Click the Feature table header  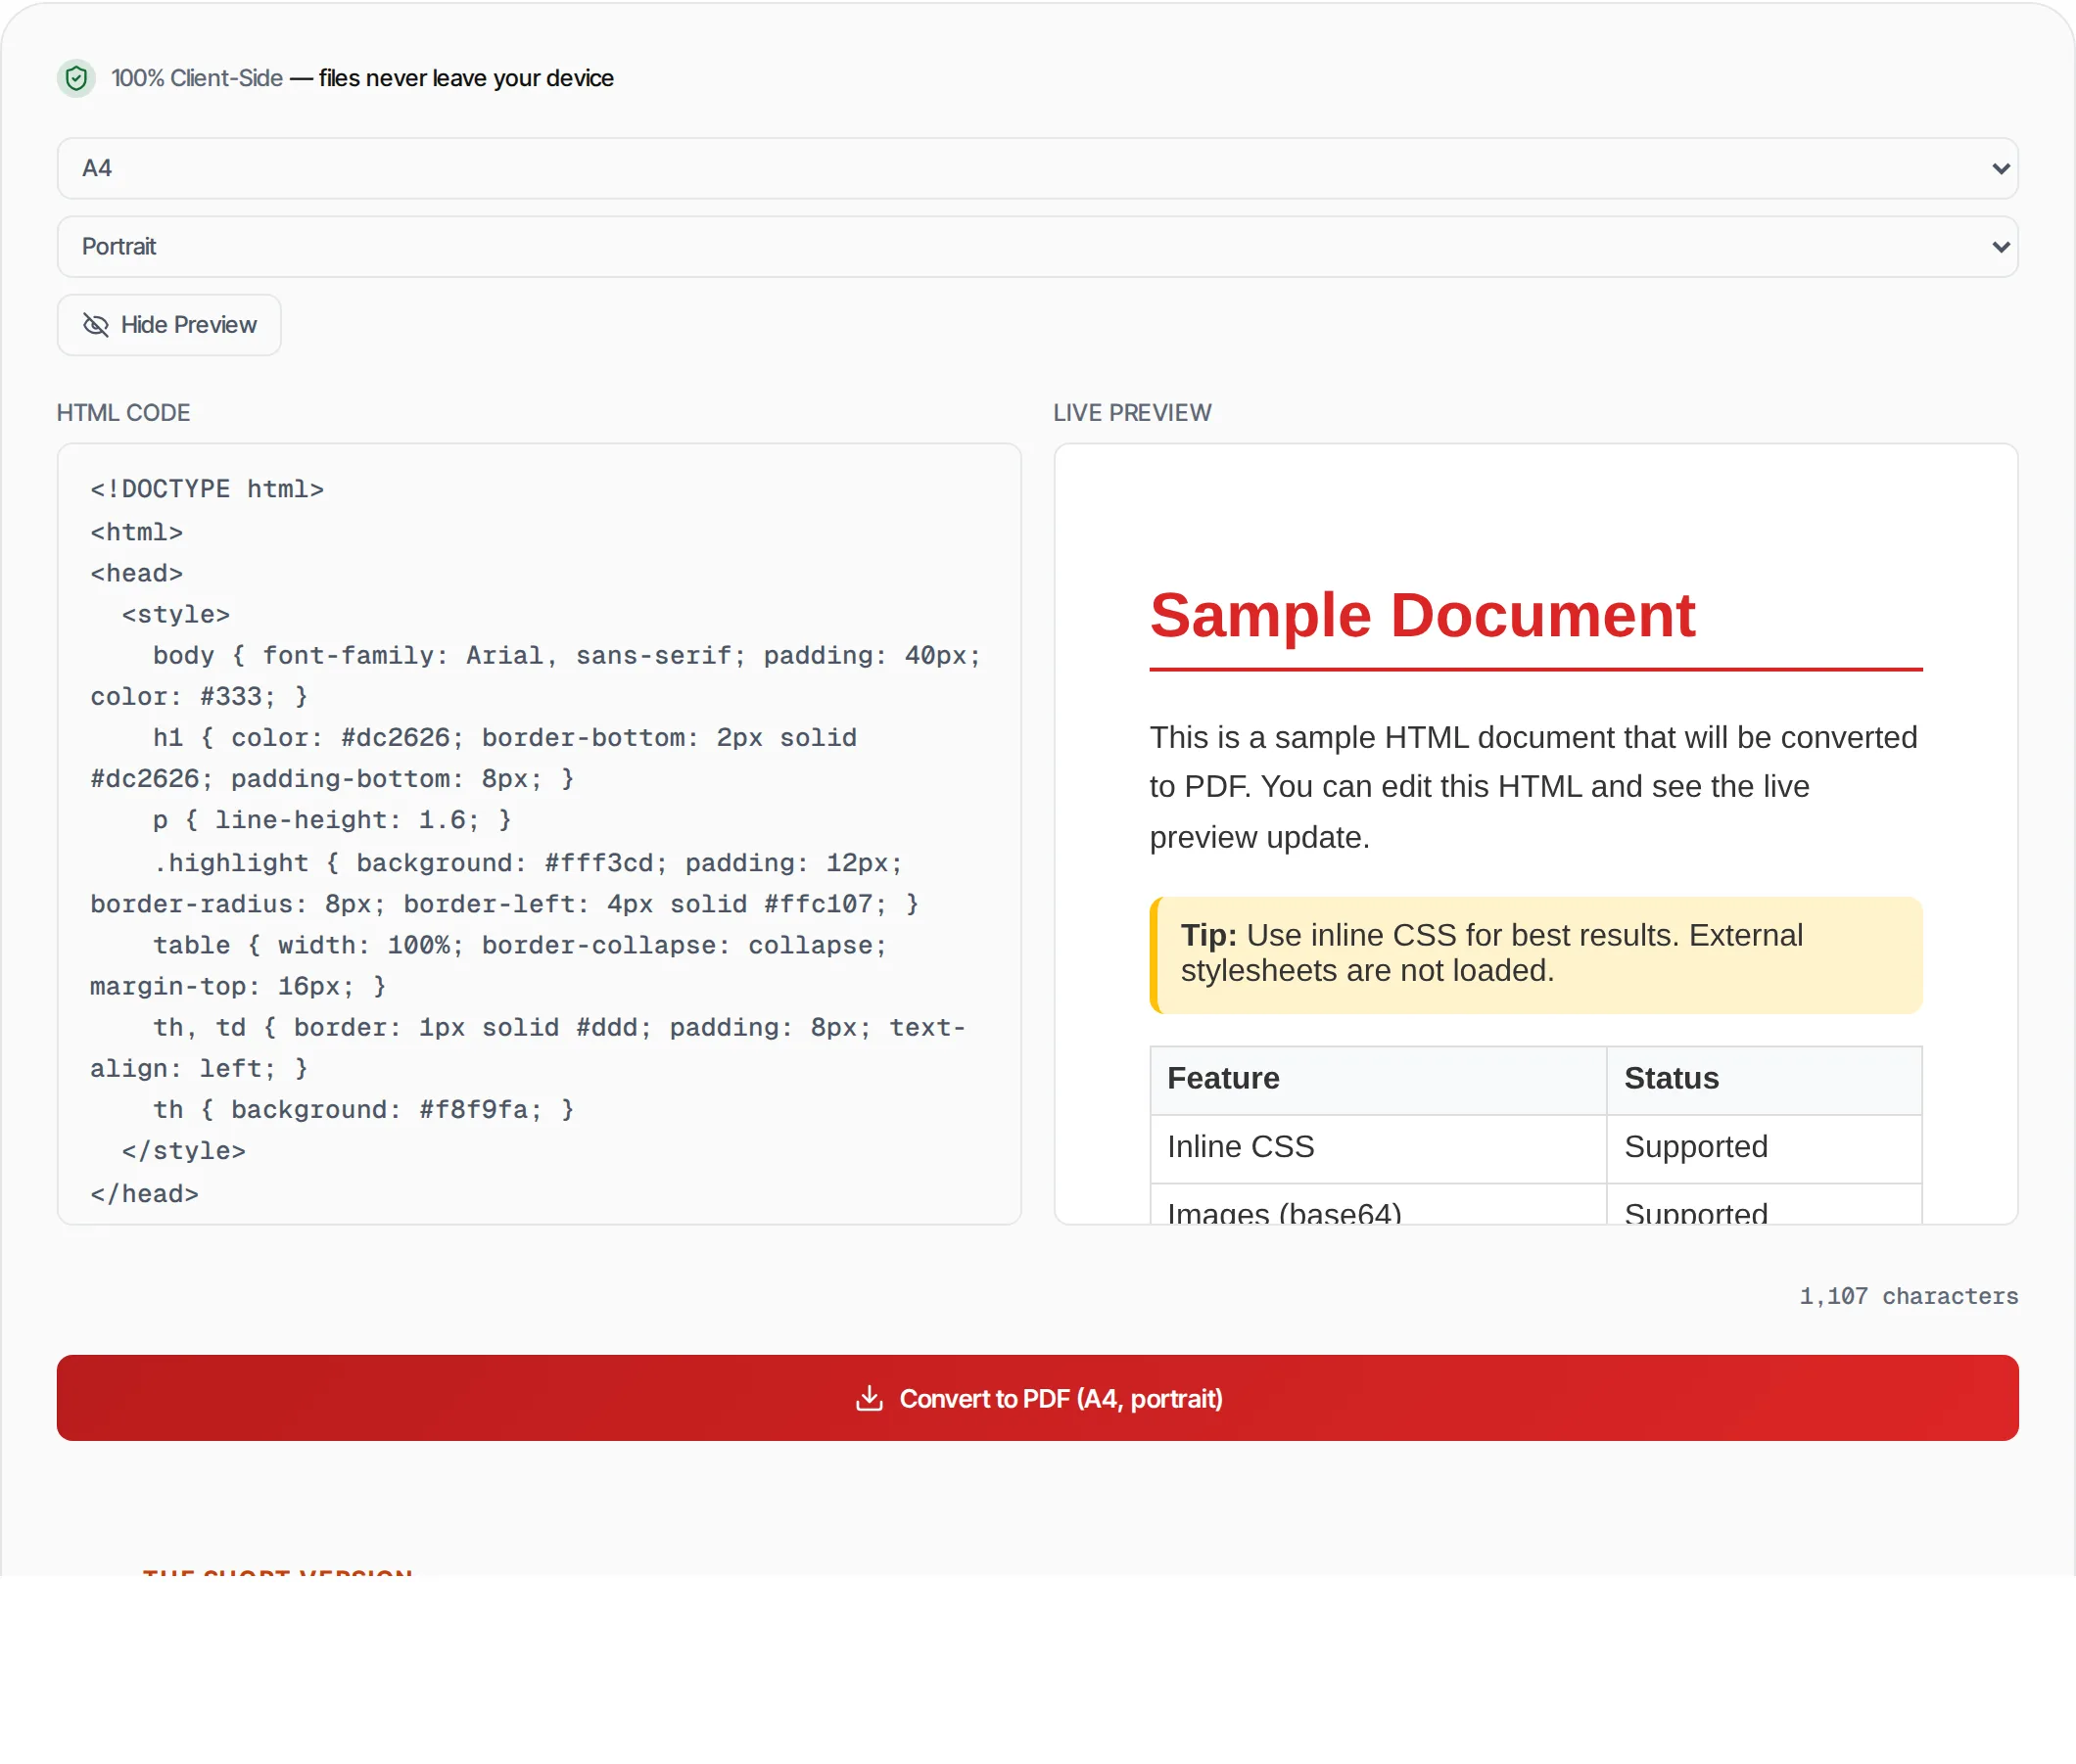pos(1379,1079)
